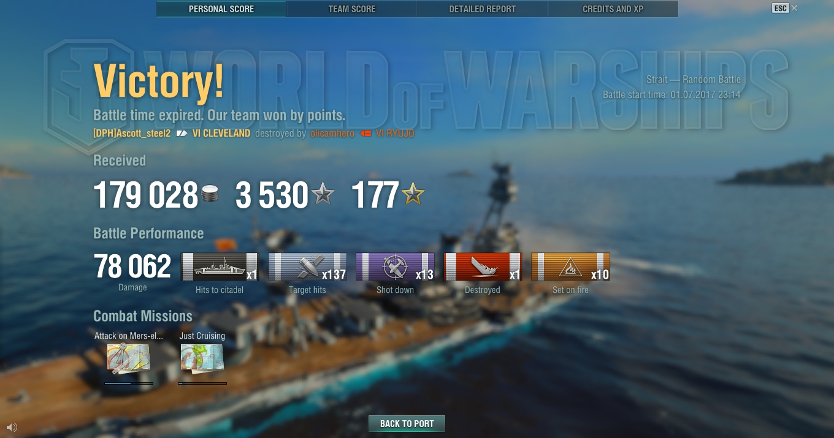Screen dimensions: 834x438
Task: Click the Just Cruising progress bar
Action: 202,383
